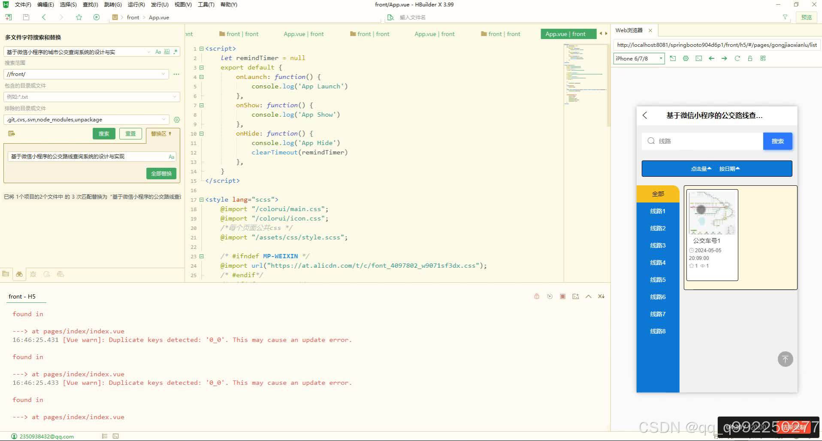
Task: Toggle the browser lock icon
Action: click(x=750, y=58)
